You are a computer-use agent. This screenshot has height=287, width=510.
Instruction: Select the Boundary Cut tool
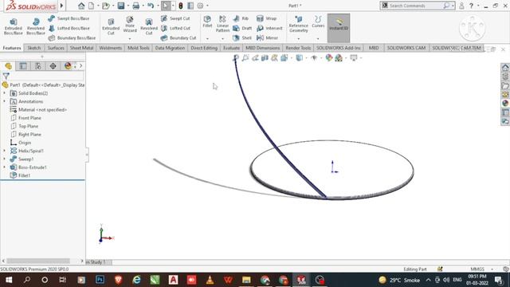click(x=178, y=37)
